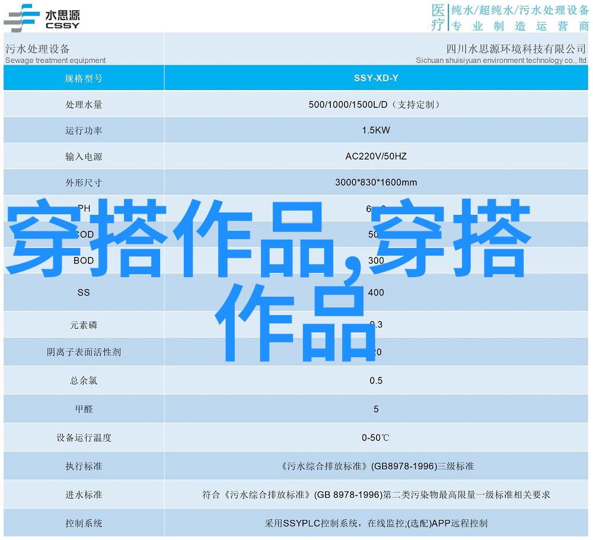Open the 污水综合排放标准 GB8978-1996 三级标准 text
This screenshot has width=593, height=540.
(x=376, y=466)
